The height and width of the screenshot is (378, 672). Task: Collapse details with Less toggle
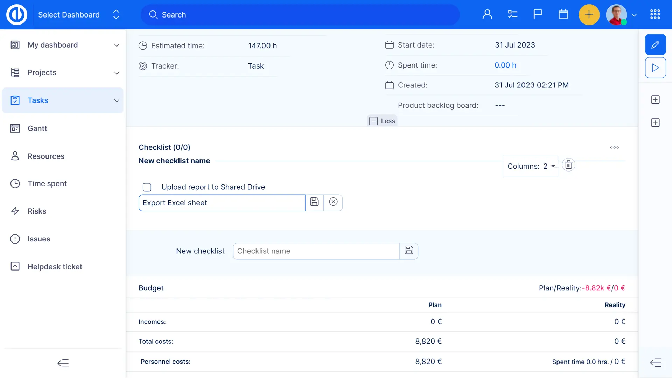point(382,121)
